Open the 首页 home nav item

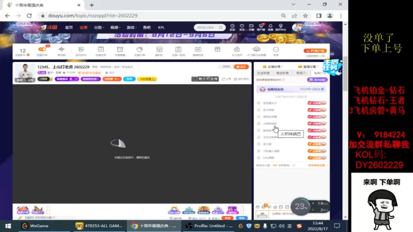coord(69,27)
